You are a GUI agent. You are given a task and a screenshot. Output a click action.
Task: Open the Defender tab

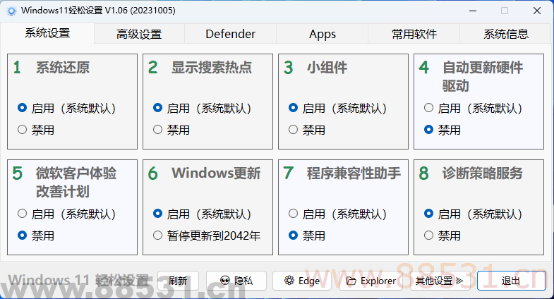coord(230,34)
